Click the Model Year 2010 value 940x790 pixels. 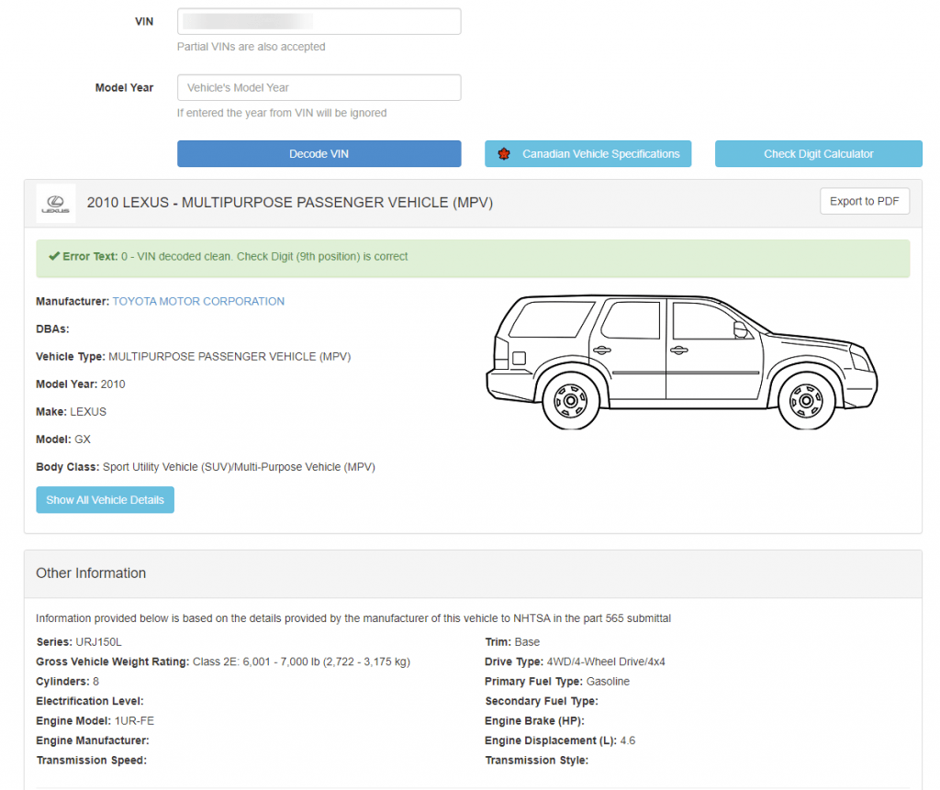point(113,384)
